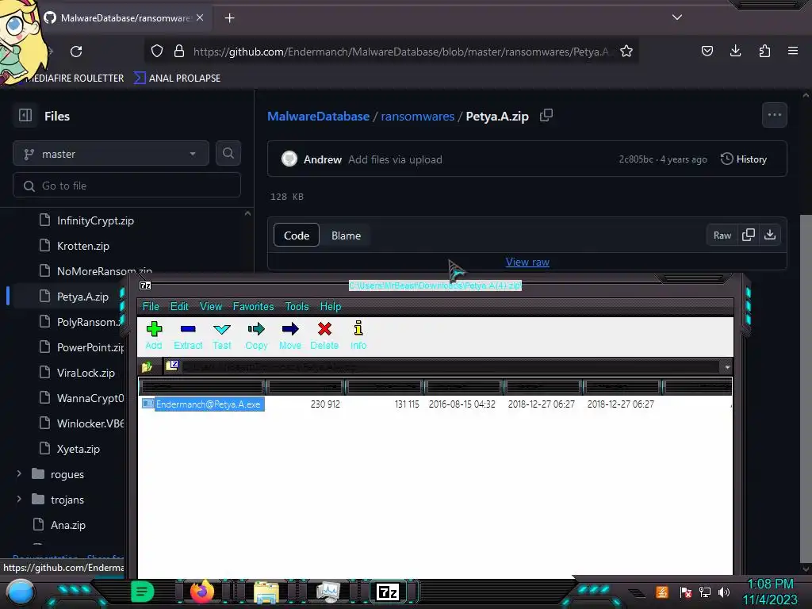The width and height of the screenshot is (812, 609).
Task: Click the 7z taskbar button
Action: 389,592
